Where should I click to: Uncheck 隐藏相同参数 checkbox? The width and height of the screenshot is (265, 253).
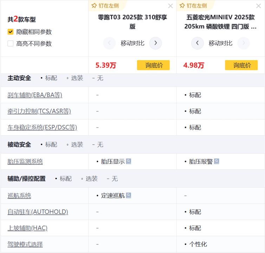click(x=11, y=32)
